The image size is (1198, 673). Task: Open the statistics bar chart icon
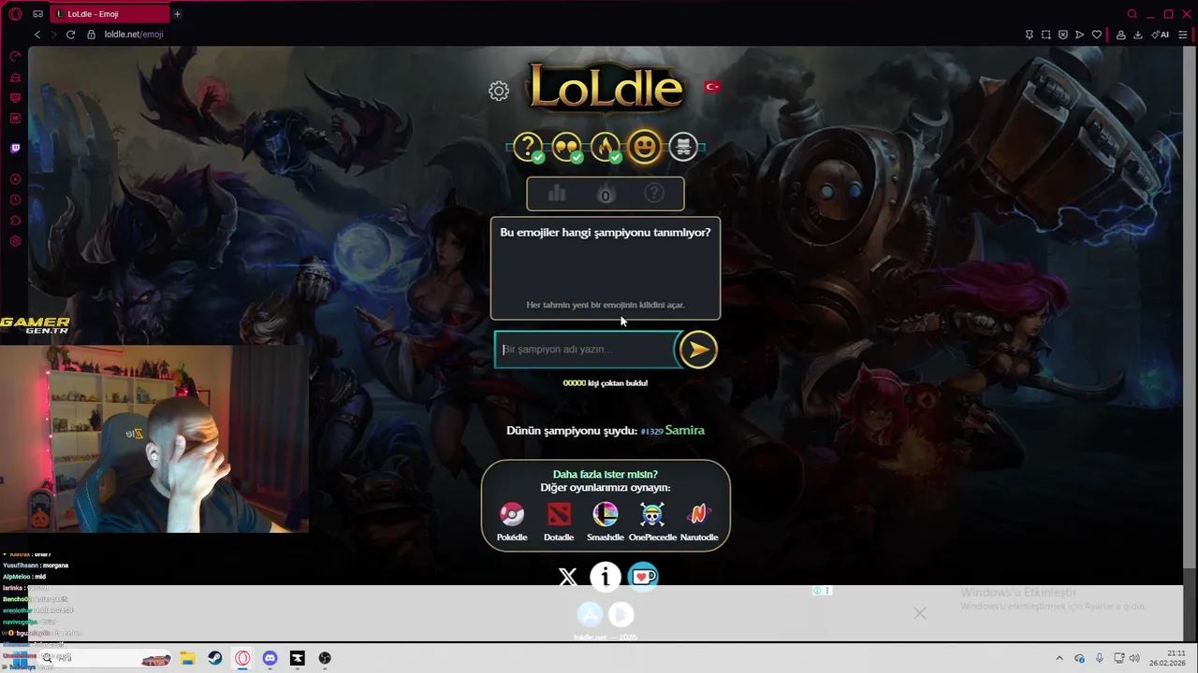(x=557, y=193)
